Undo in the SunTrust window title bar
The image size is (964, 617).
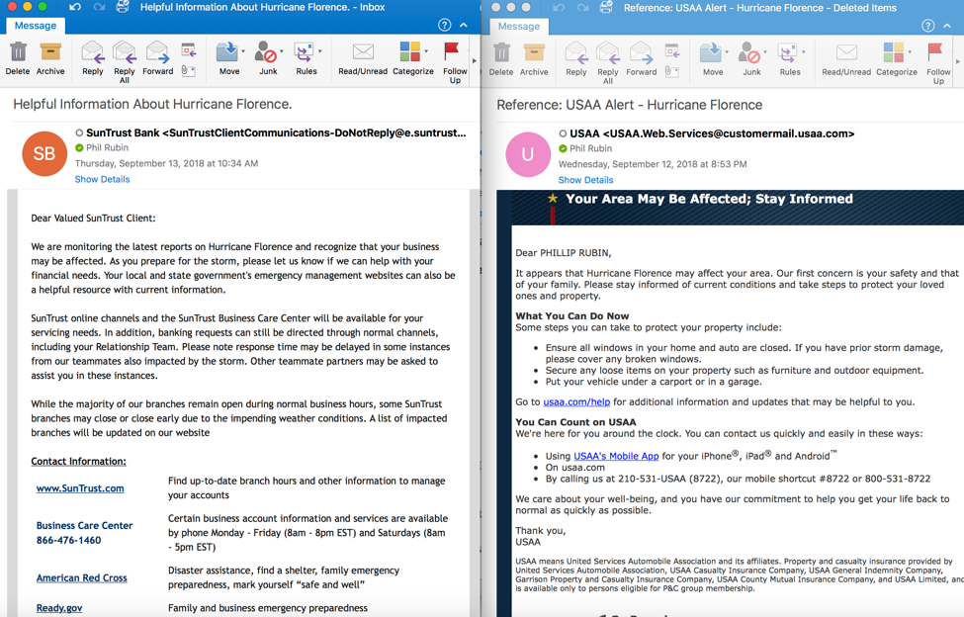click(75, 7)
